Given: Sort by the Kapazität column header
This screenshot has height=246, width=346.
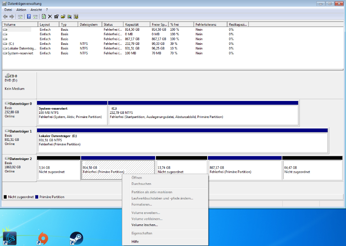Looking at the screenshot, I should point(136,25).
